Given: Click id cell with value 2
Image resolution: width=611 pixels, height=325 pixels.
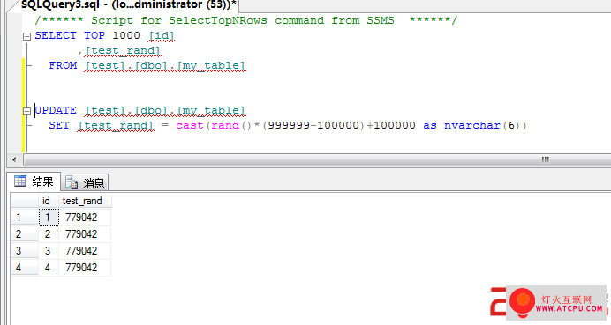Looking at the screenshot, I should [49, 234].
